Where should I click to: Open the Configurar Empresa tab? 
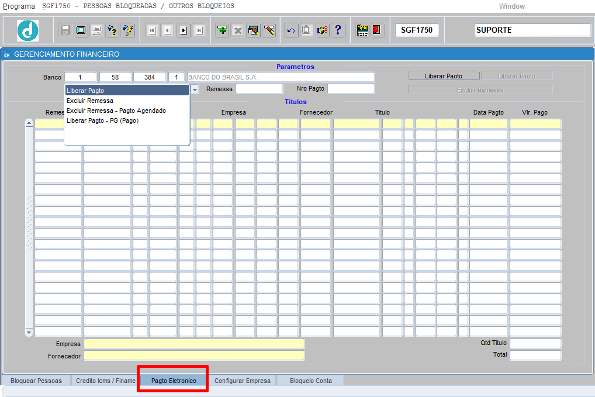click(x=243, y=381)
